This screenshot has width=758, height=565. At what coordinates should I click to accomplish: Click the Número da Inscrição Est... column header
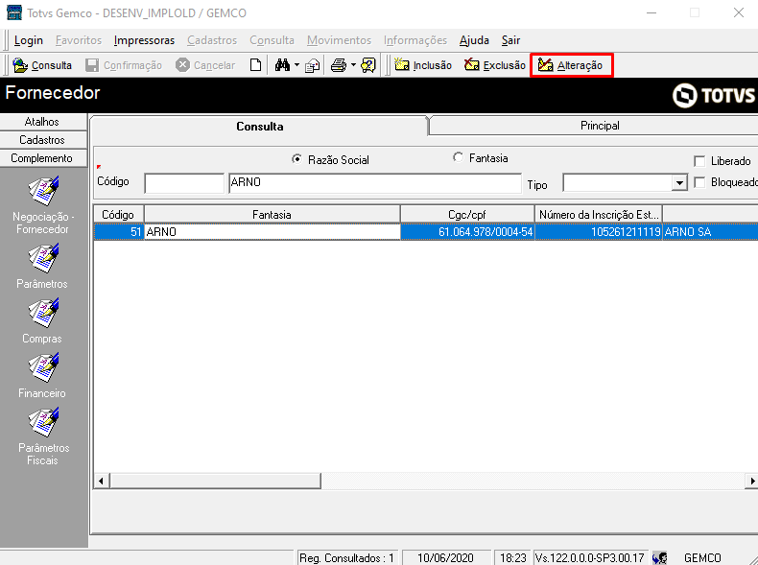click(x=599, y=215)
